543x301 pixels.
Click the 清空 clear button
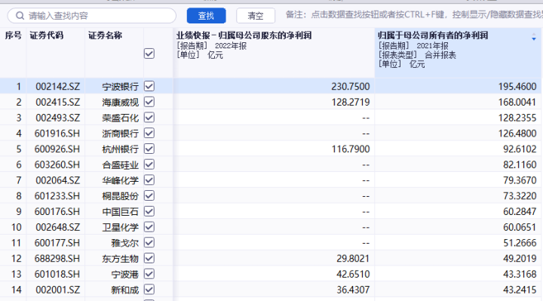(x=256, y=16)
